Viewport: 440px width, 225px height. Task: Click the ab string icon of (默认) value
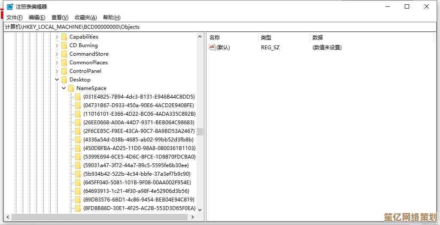[x=212, y=48]
